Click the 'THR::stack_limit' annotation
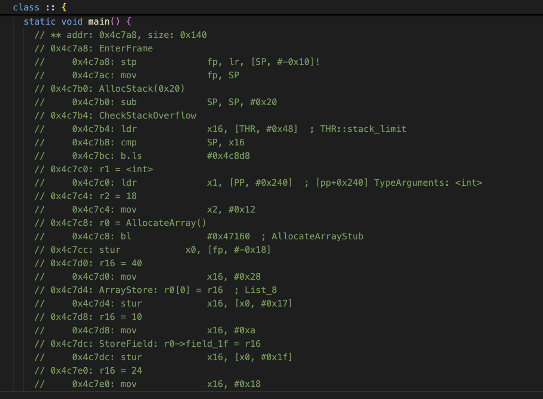The width and height of the screenshot is (543, 399). tap(363, 129)
